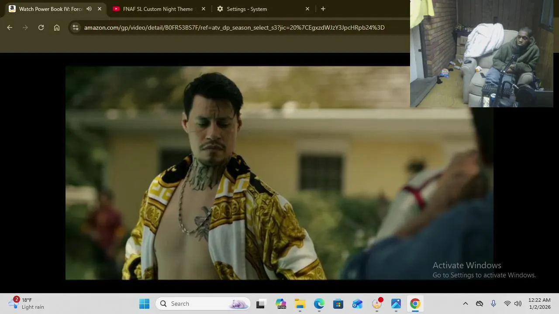Click the taskbar Search box
Screen dimensions: 559x314
click(203, 304)
